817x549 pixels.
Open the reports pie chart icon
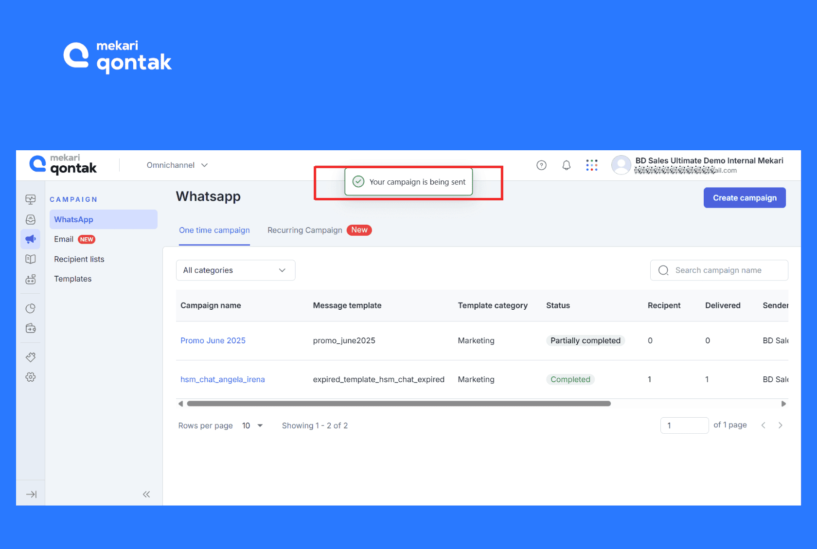tap(31, 308)
